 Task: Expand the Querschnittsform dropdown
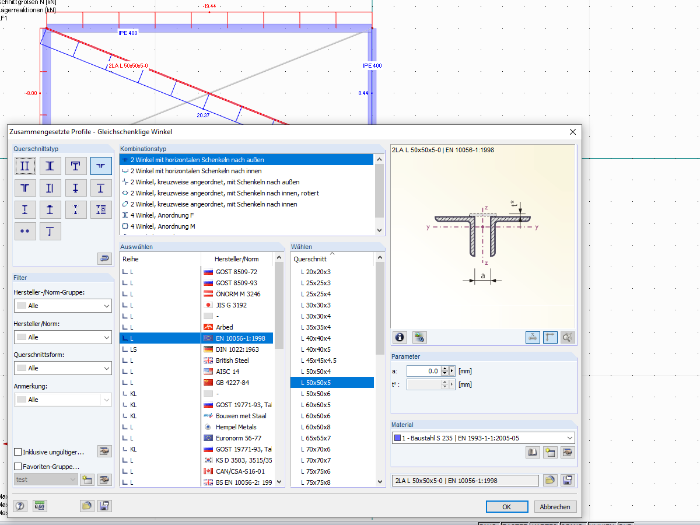pos(62,368)
